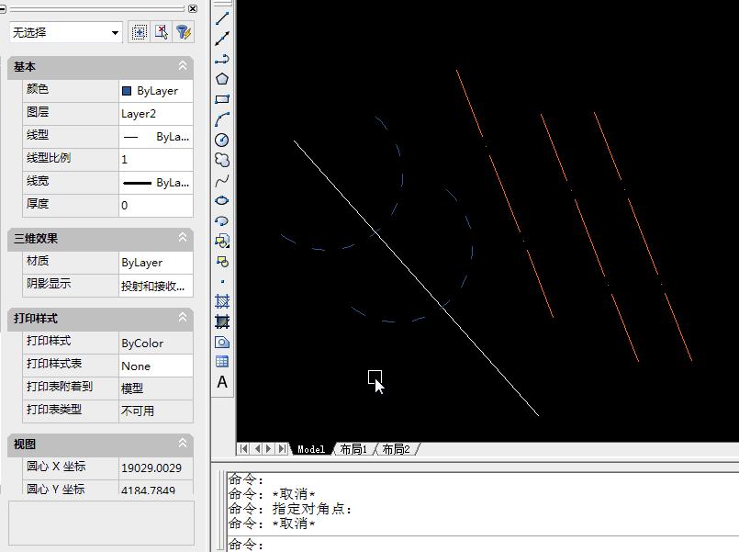Screen dimensions: 739x552
Task: Select the Rectangle tool
Action: [x=222, y=99]
